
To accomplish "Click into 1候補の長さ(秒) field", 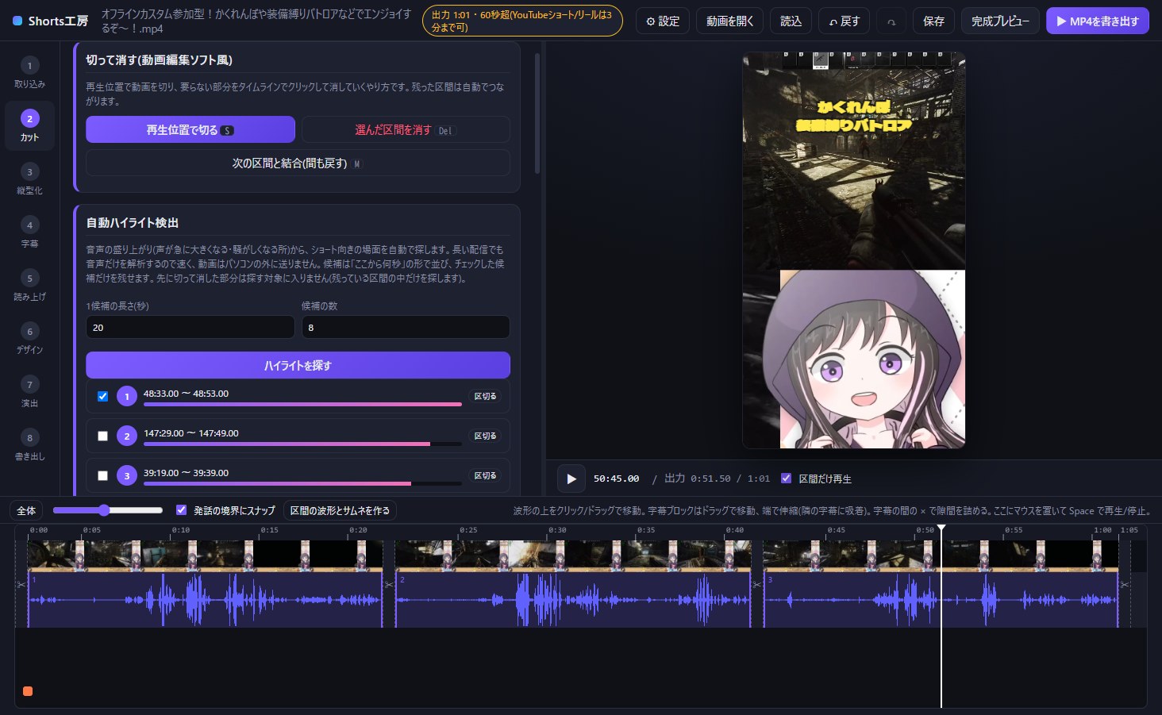I will (x=190, y=327).
